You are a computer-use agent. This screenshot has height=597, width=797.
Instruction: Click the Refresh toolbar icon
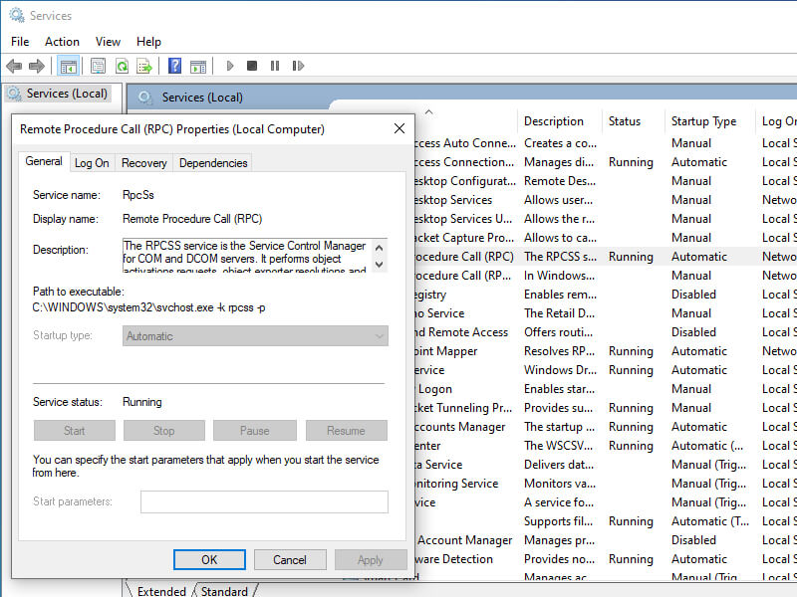[x=122, y=66]
